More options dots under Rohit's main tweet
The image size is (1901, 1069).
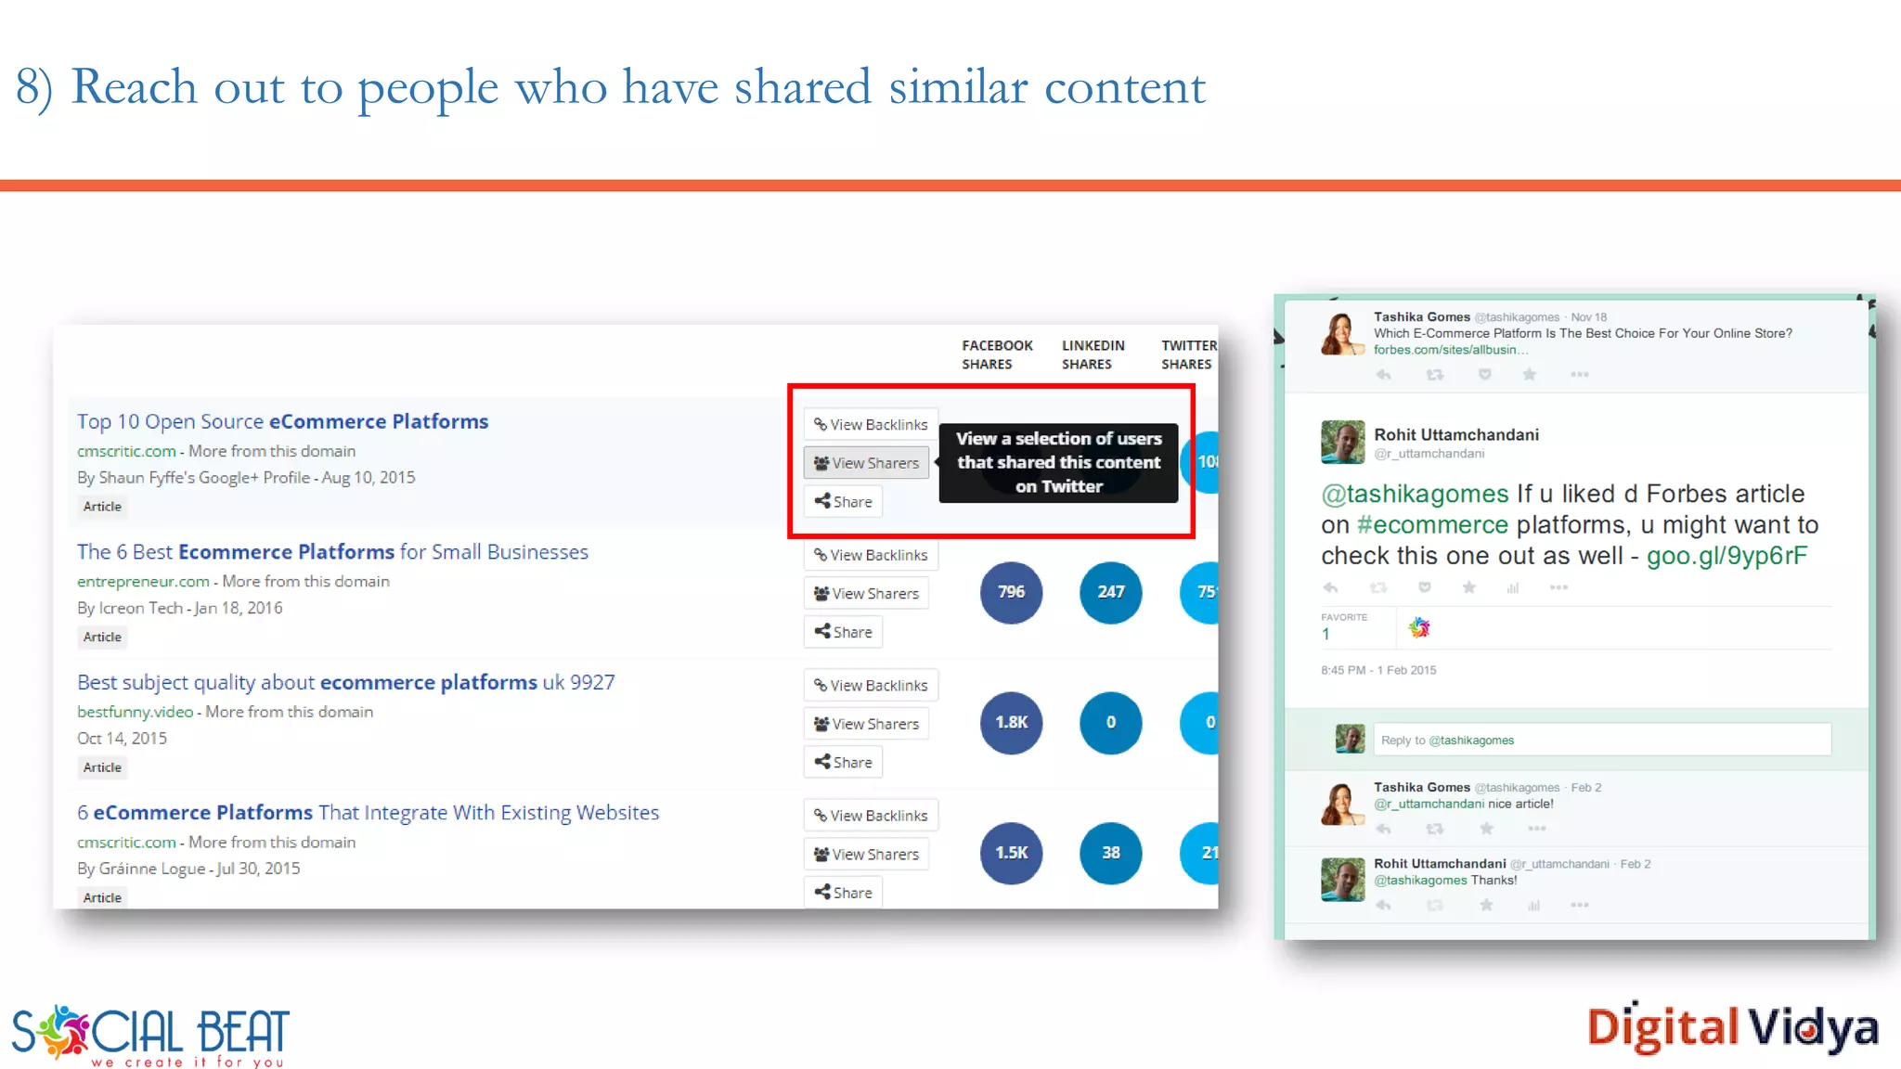(x=1558, y=587)
